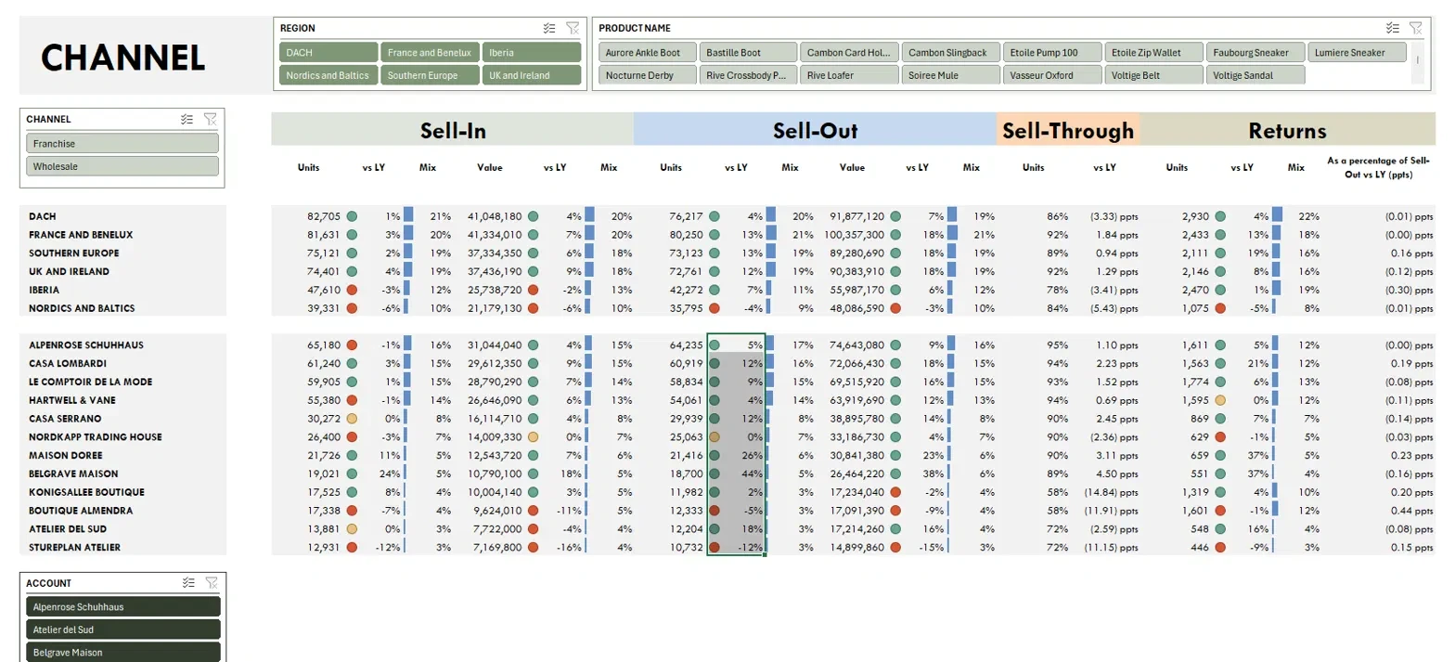The height and width of the screenshot is (662, 1455).
Task: Filter by Voltige Sandal product
Action: (1255, 75)
